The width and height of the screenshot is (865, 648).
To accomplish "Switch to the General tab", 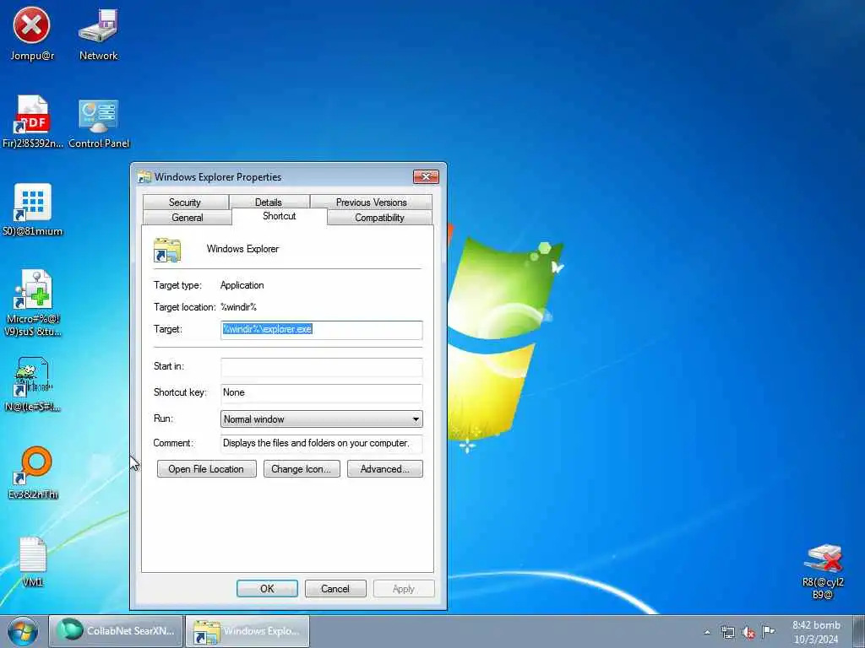I will 187,218.
